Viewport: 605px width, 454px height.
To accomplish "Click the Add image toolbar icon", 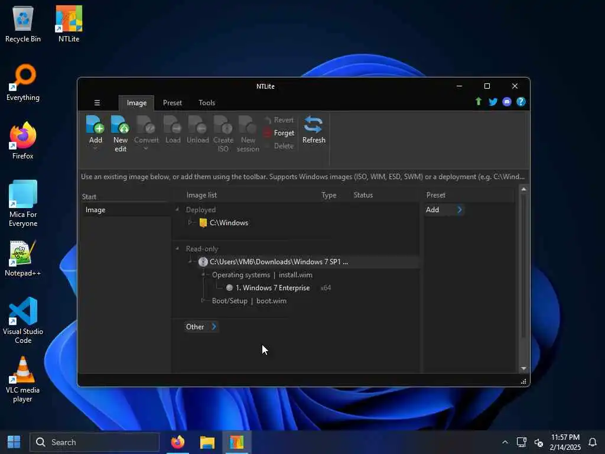I will [95, 125].
